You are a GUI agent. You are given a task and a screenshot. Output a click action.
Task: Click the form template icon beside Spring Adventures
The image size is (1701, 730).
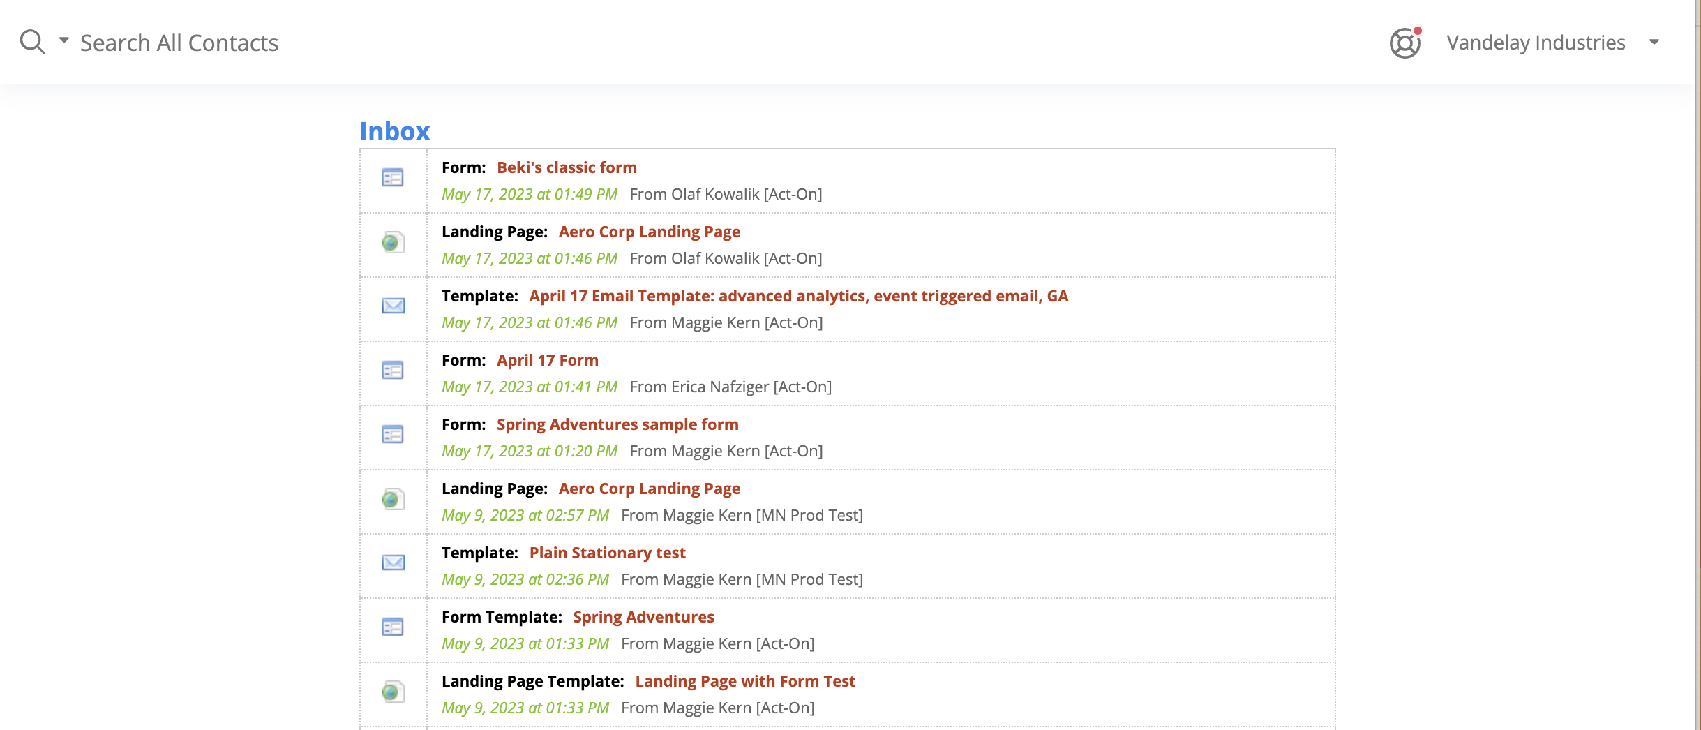click(x=393, y=627)
